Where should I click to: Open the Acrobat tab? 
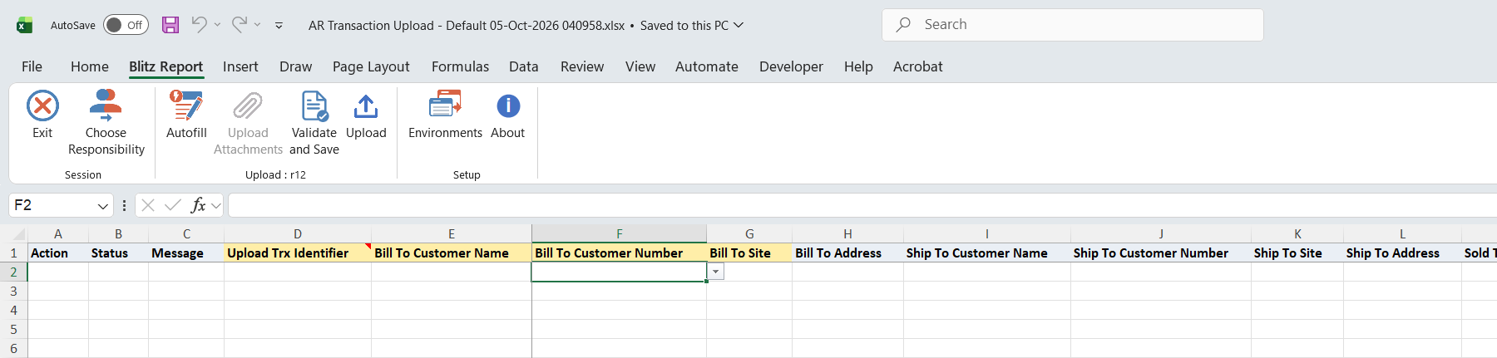click(918, 66)
